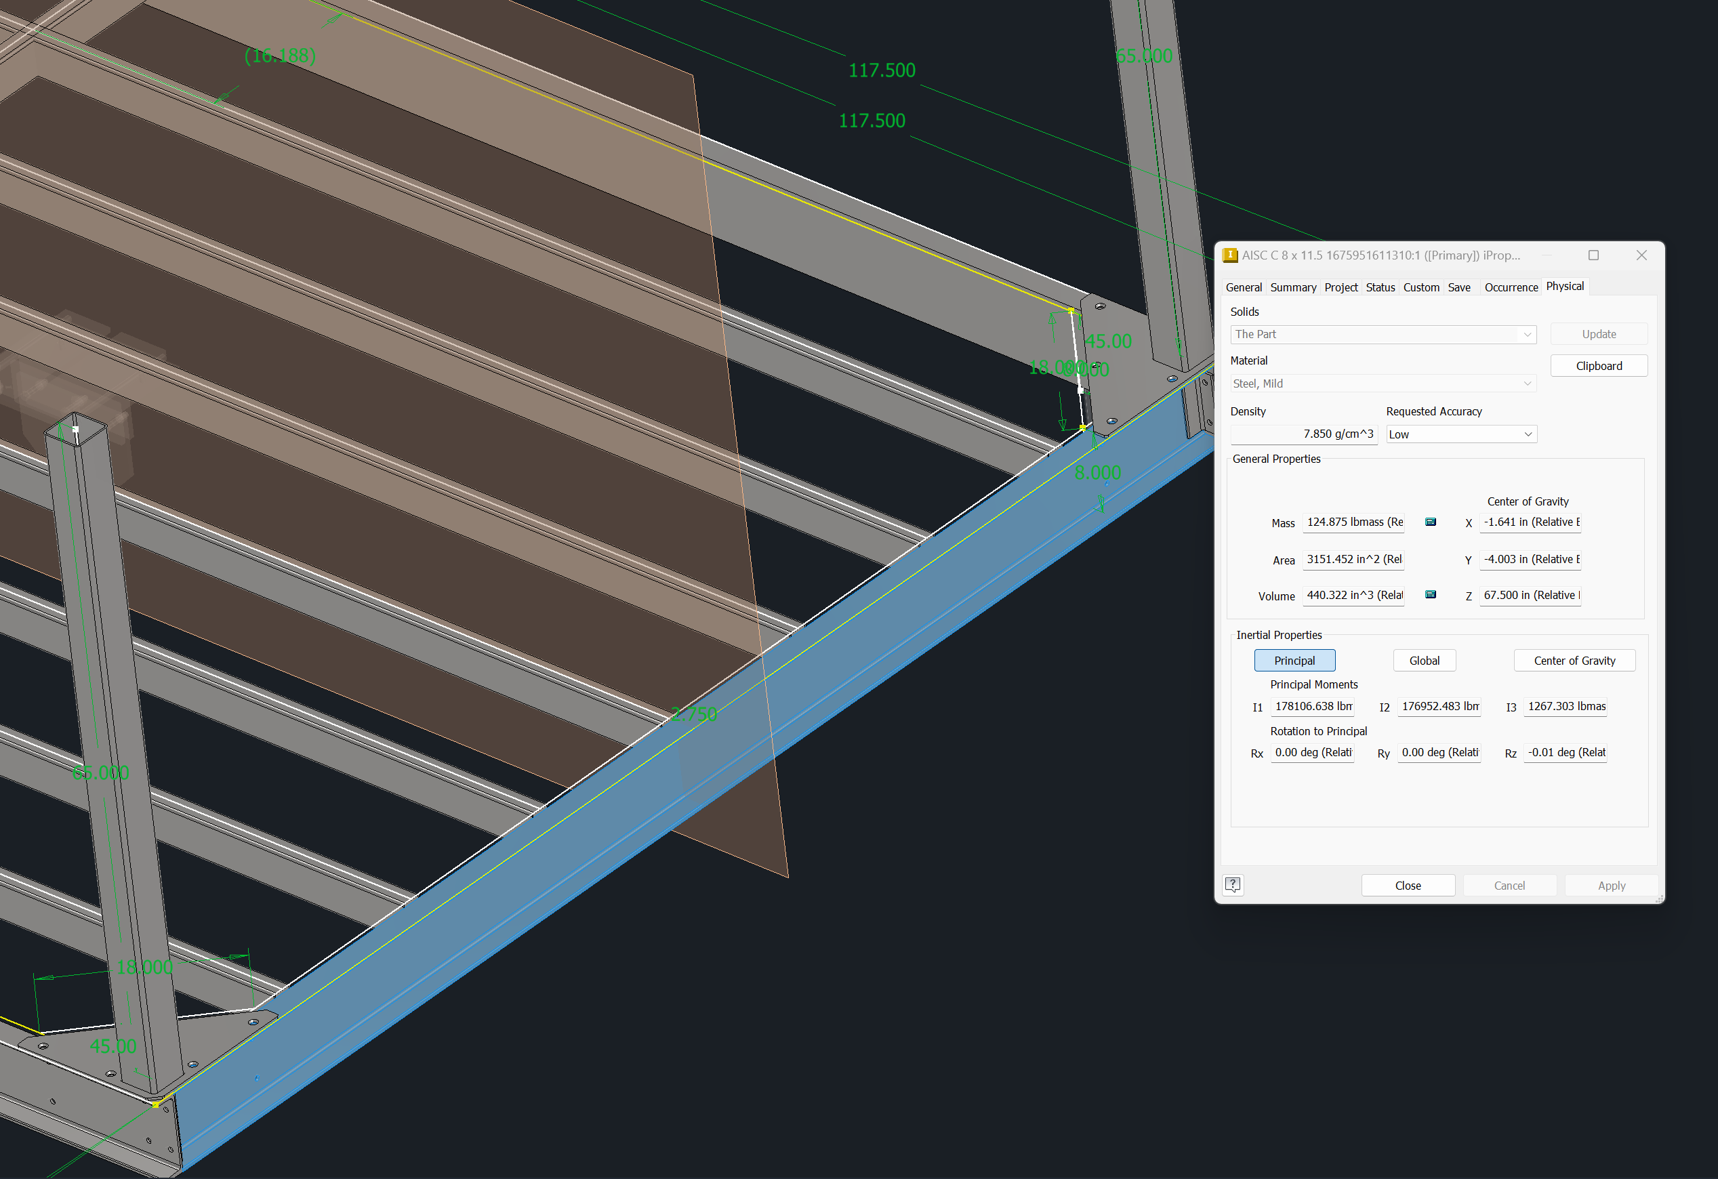Screen dimensions: 1718x1179
Task: Switch to the Save tab
Action: click(1458, 287)
